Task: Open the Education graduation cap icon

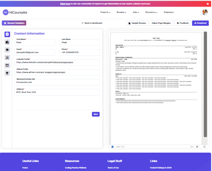Action: 7,50
